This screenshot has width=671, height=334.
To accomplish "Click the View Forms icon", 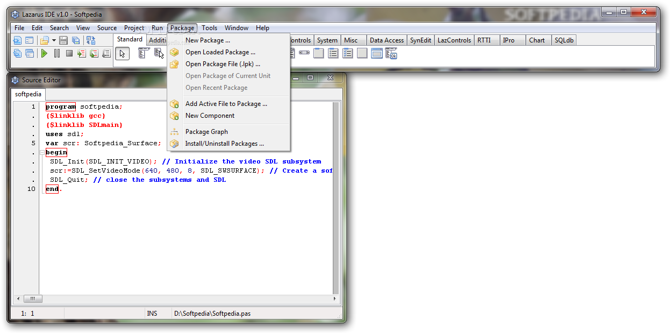I will 30,53.
